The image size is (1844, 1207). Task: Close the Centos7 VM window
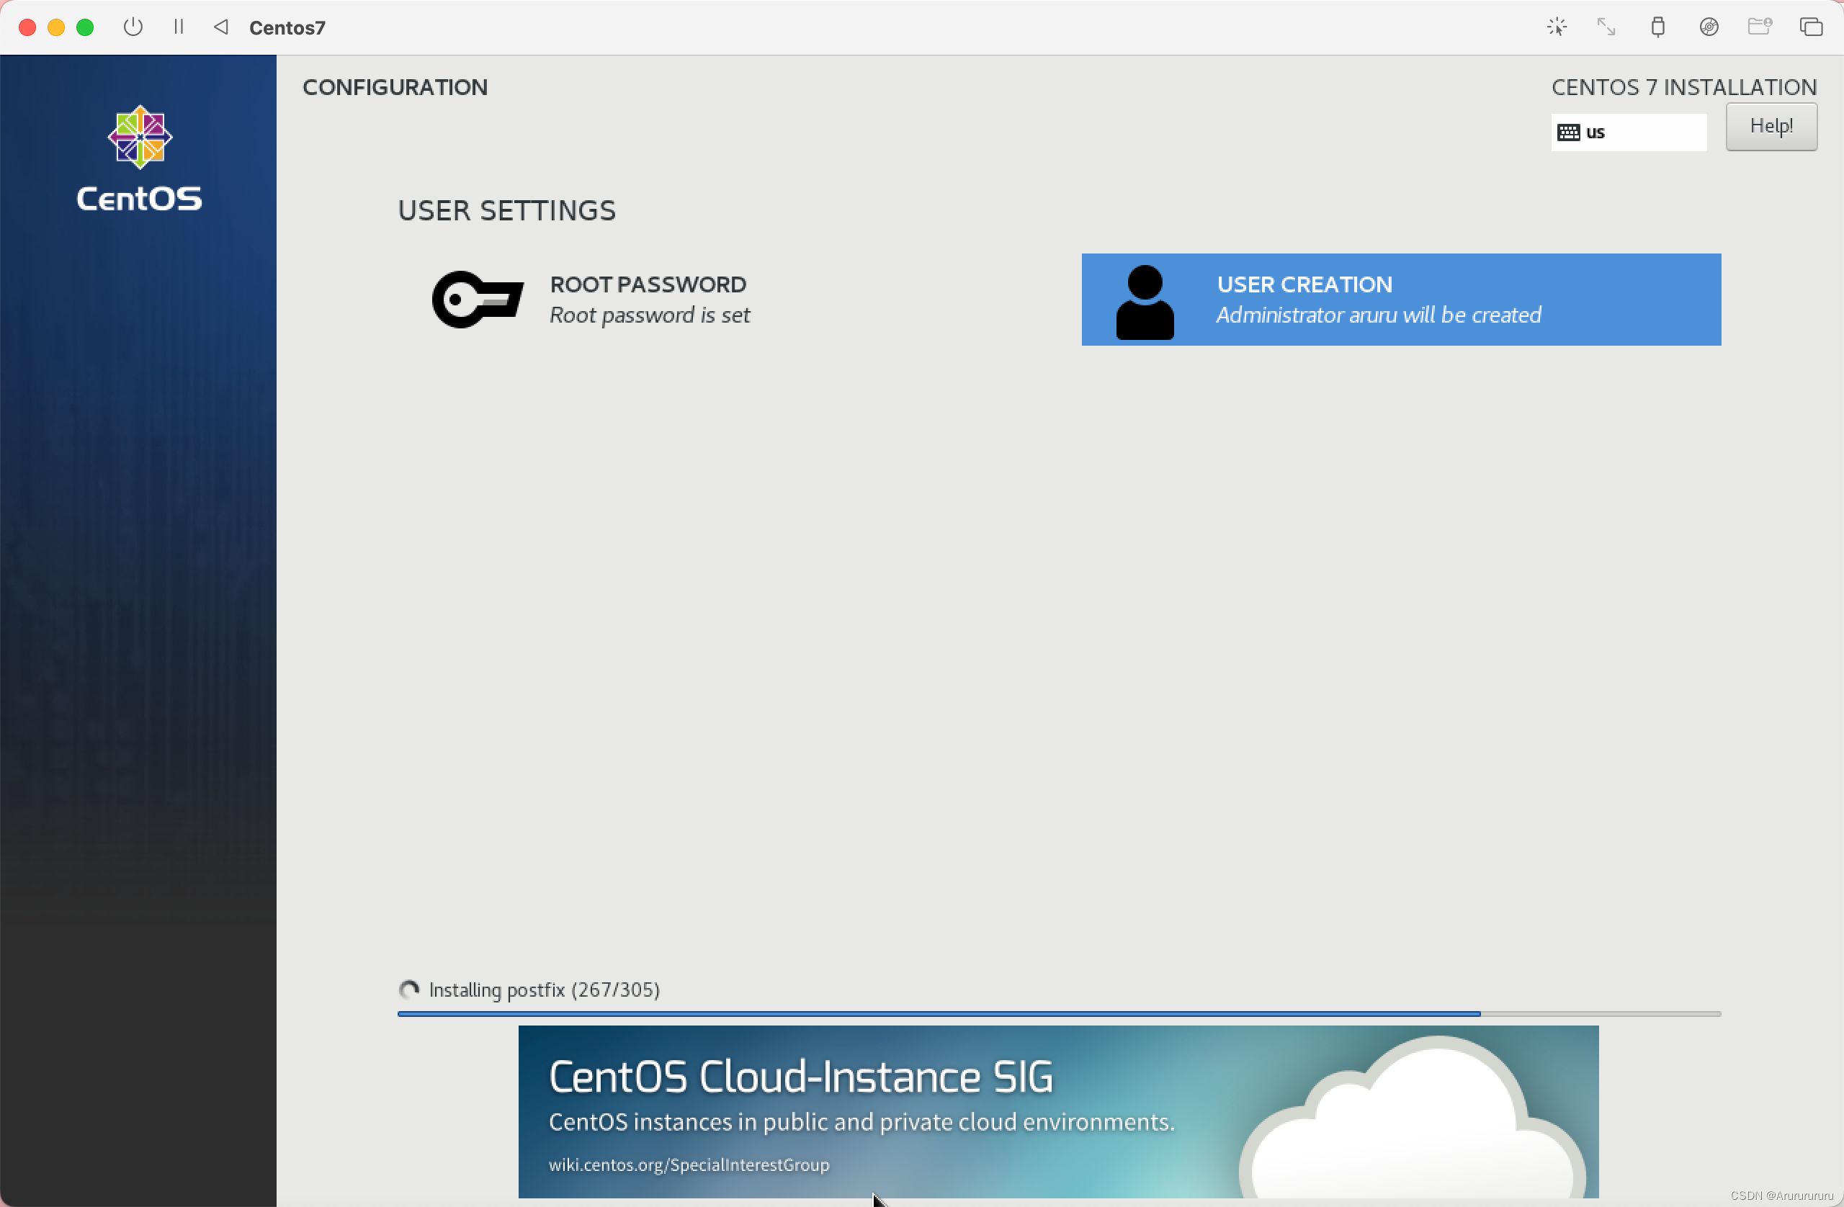point(27,27)
